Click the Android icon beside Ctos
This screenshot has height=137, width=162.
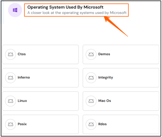coord(10,54)
